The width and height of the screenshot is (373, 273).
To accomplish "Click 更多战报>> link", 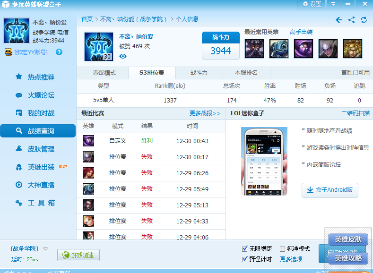I will pyautogui.click(x=205, y=113).
